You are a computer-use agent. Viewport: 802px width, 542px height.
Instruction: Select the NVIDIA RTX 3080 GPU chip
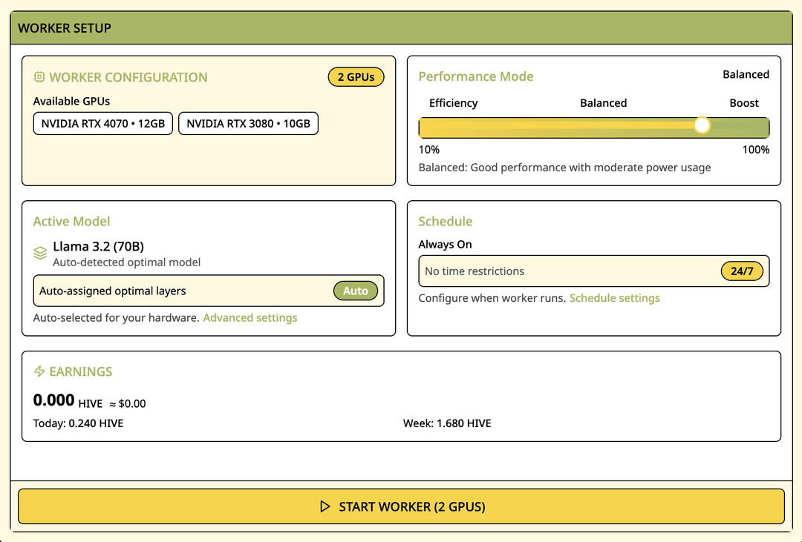[248, 123]
